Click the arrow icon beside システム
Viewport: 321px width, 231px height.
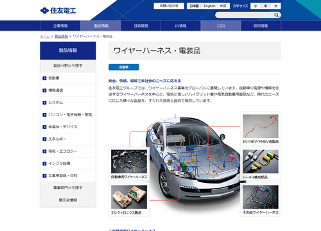pos(44,103)
